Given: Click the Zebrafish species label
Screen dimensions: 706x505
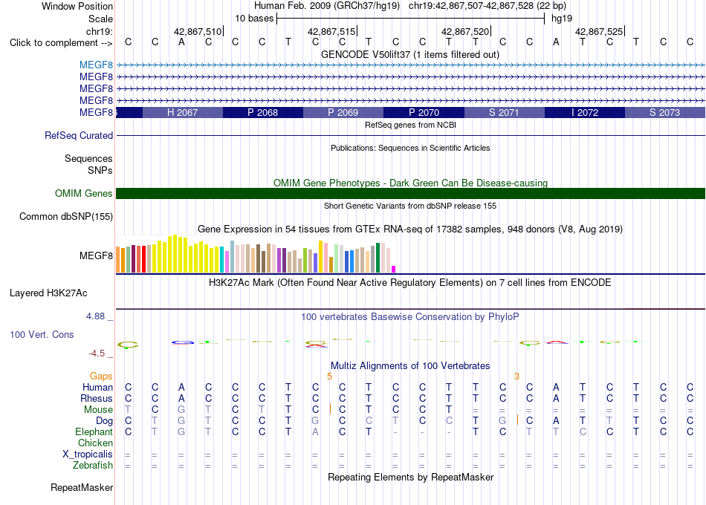Looking at the screenshot, I should point(93,465).
